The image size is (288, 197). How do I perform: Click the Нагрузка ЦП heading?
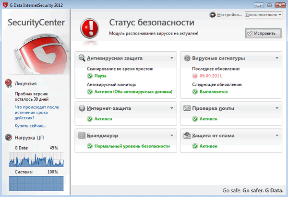point(29,138)
